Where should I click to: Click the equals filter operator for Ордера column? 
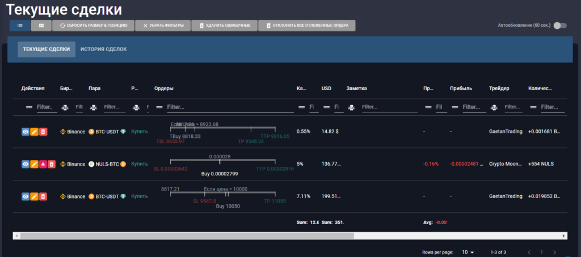(x=159, y=107)
